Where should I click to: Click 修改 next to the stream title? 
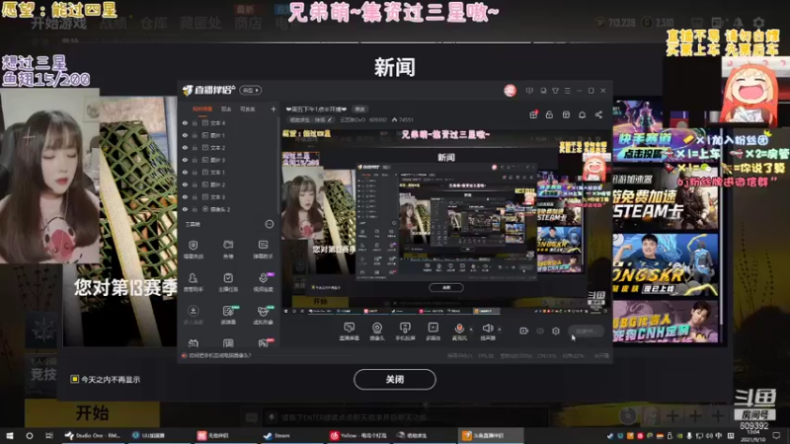[359, 110]
